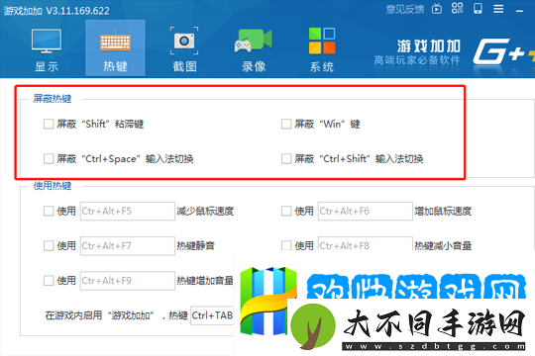Click the Ctr+Alt+F8 hotkey field

click(x=366, y=244)
